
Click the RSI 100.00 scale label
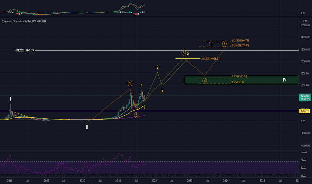[x=304, y=152]
